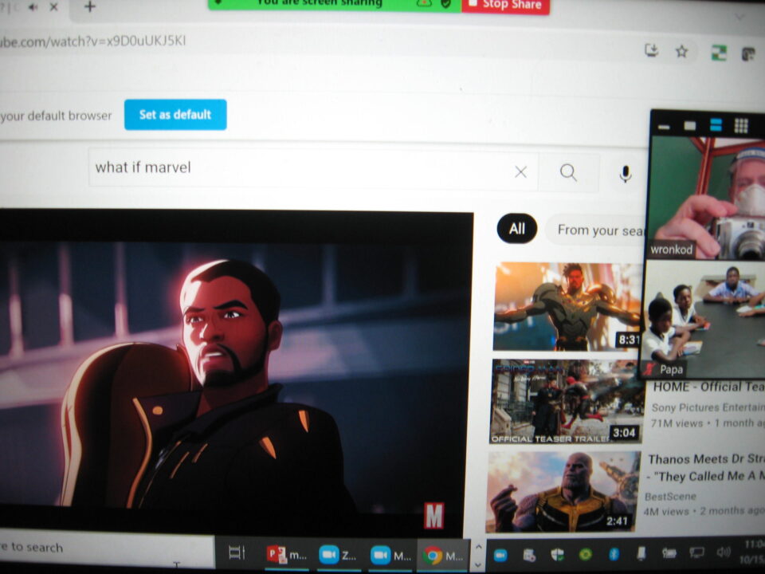Bookmark this page with the star icon
The image size is (765, 574).
click(x=681, y=52)
